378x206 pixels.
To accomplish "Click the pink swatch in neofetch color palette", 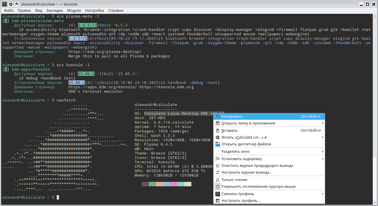I will [174, 184].
